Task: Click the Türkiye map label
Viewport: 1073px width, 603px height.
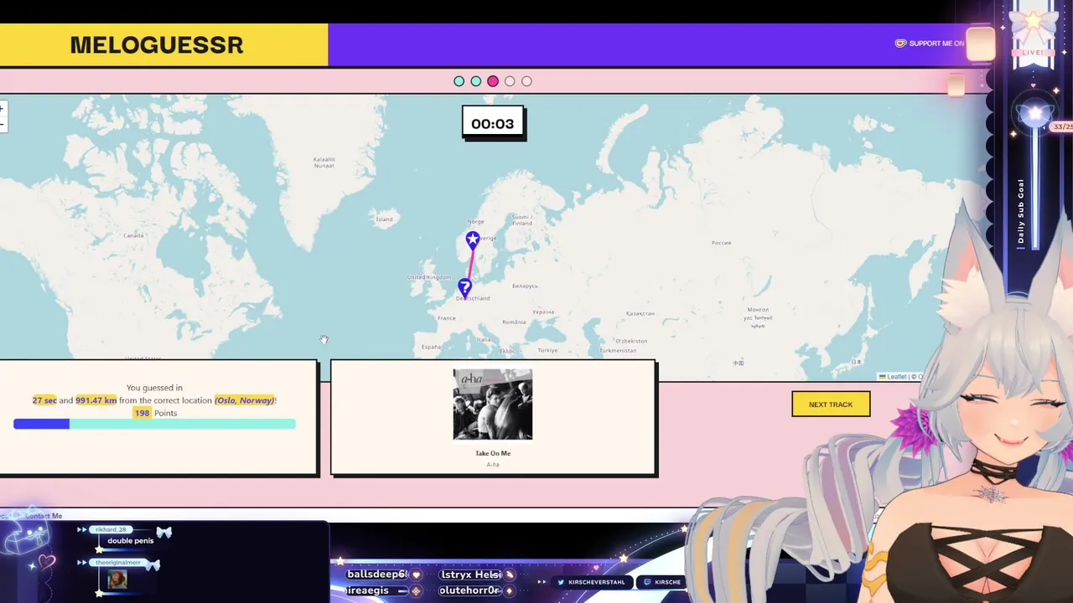Action: point(547,350)
